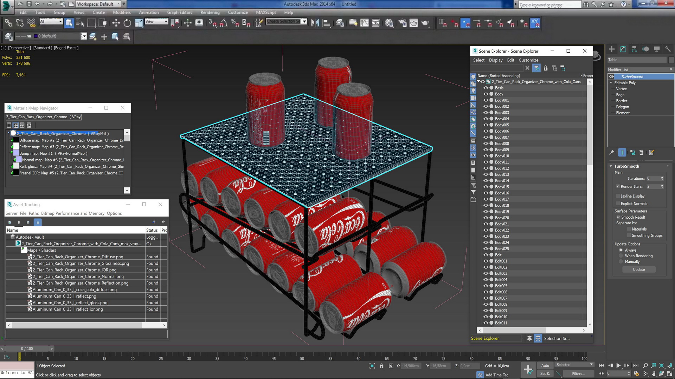Open the Graph Editors menu
This screenshot has height=379, width=675.
click(x=180, y=12)
